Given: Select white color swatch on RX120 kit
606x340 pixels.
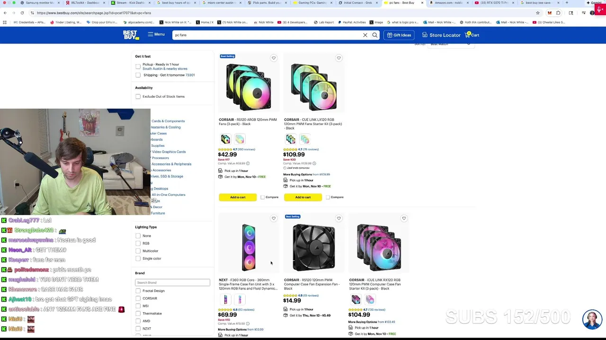Looking at the screenshot, I should (x=370, y=300).
